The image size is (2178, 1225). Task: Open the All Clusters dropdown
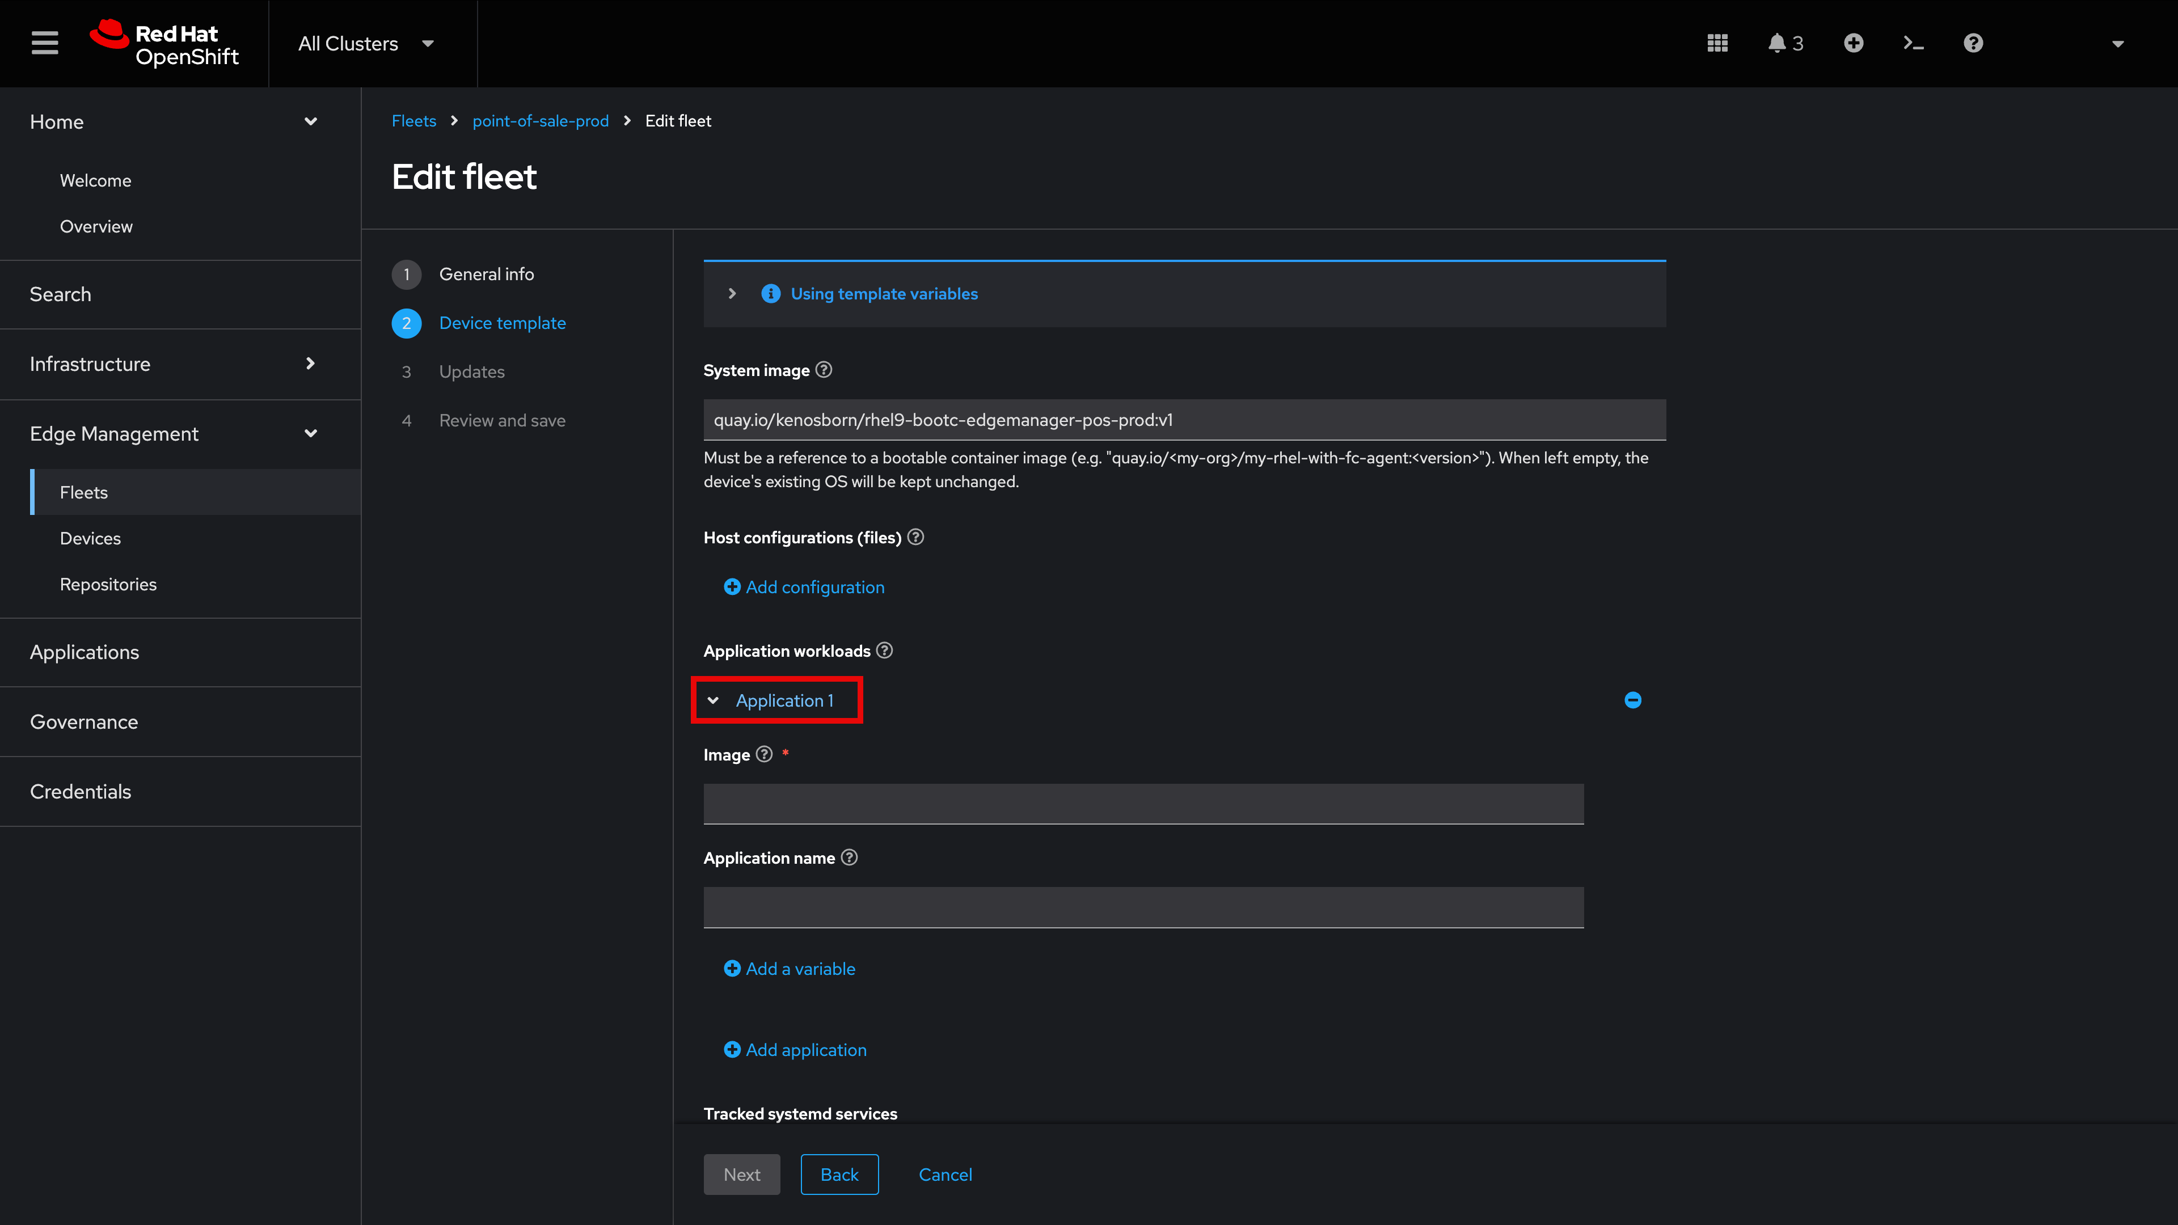pos(366,43)
